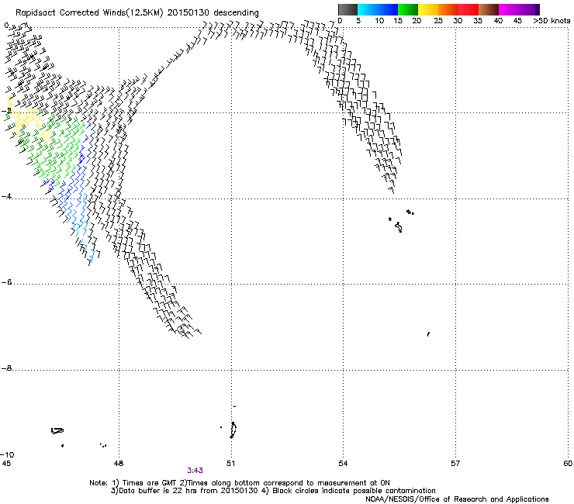
Task: Click the longitude label '45'
Action: click(x=6, y=464)
